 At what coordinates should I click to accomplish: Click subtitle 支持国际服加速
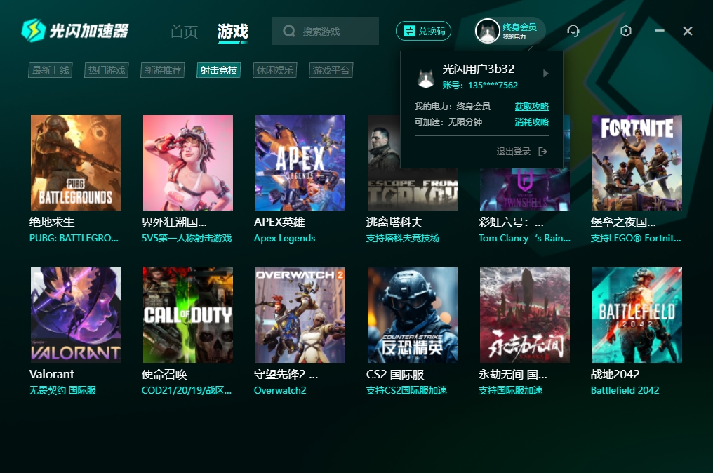[x=510, y=390]
